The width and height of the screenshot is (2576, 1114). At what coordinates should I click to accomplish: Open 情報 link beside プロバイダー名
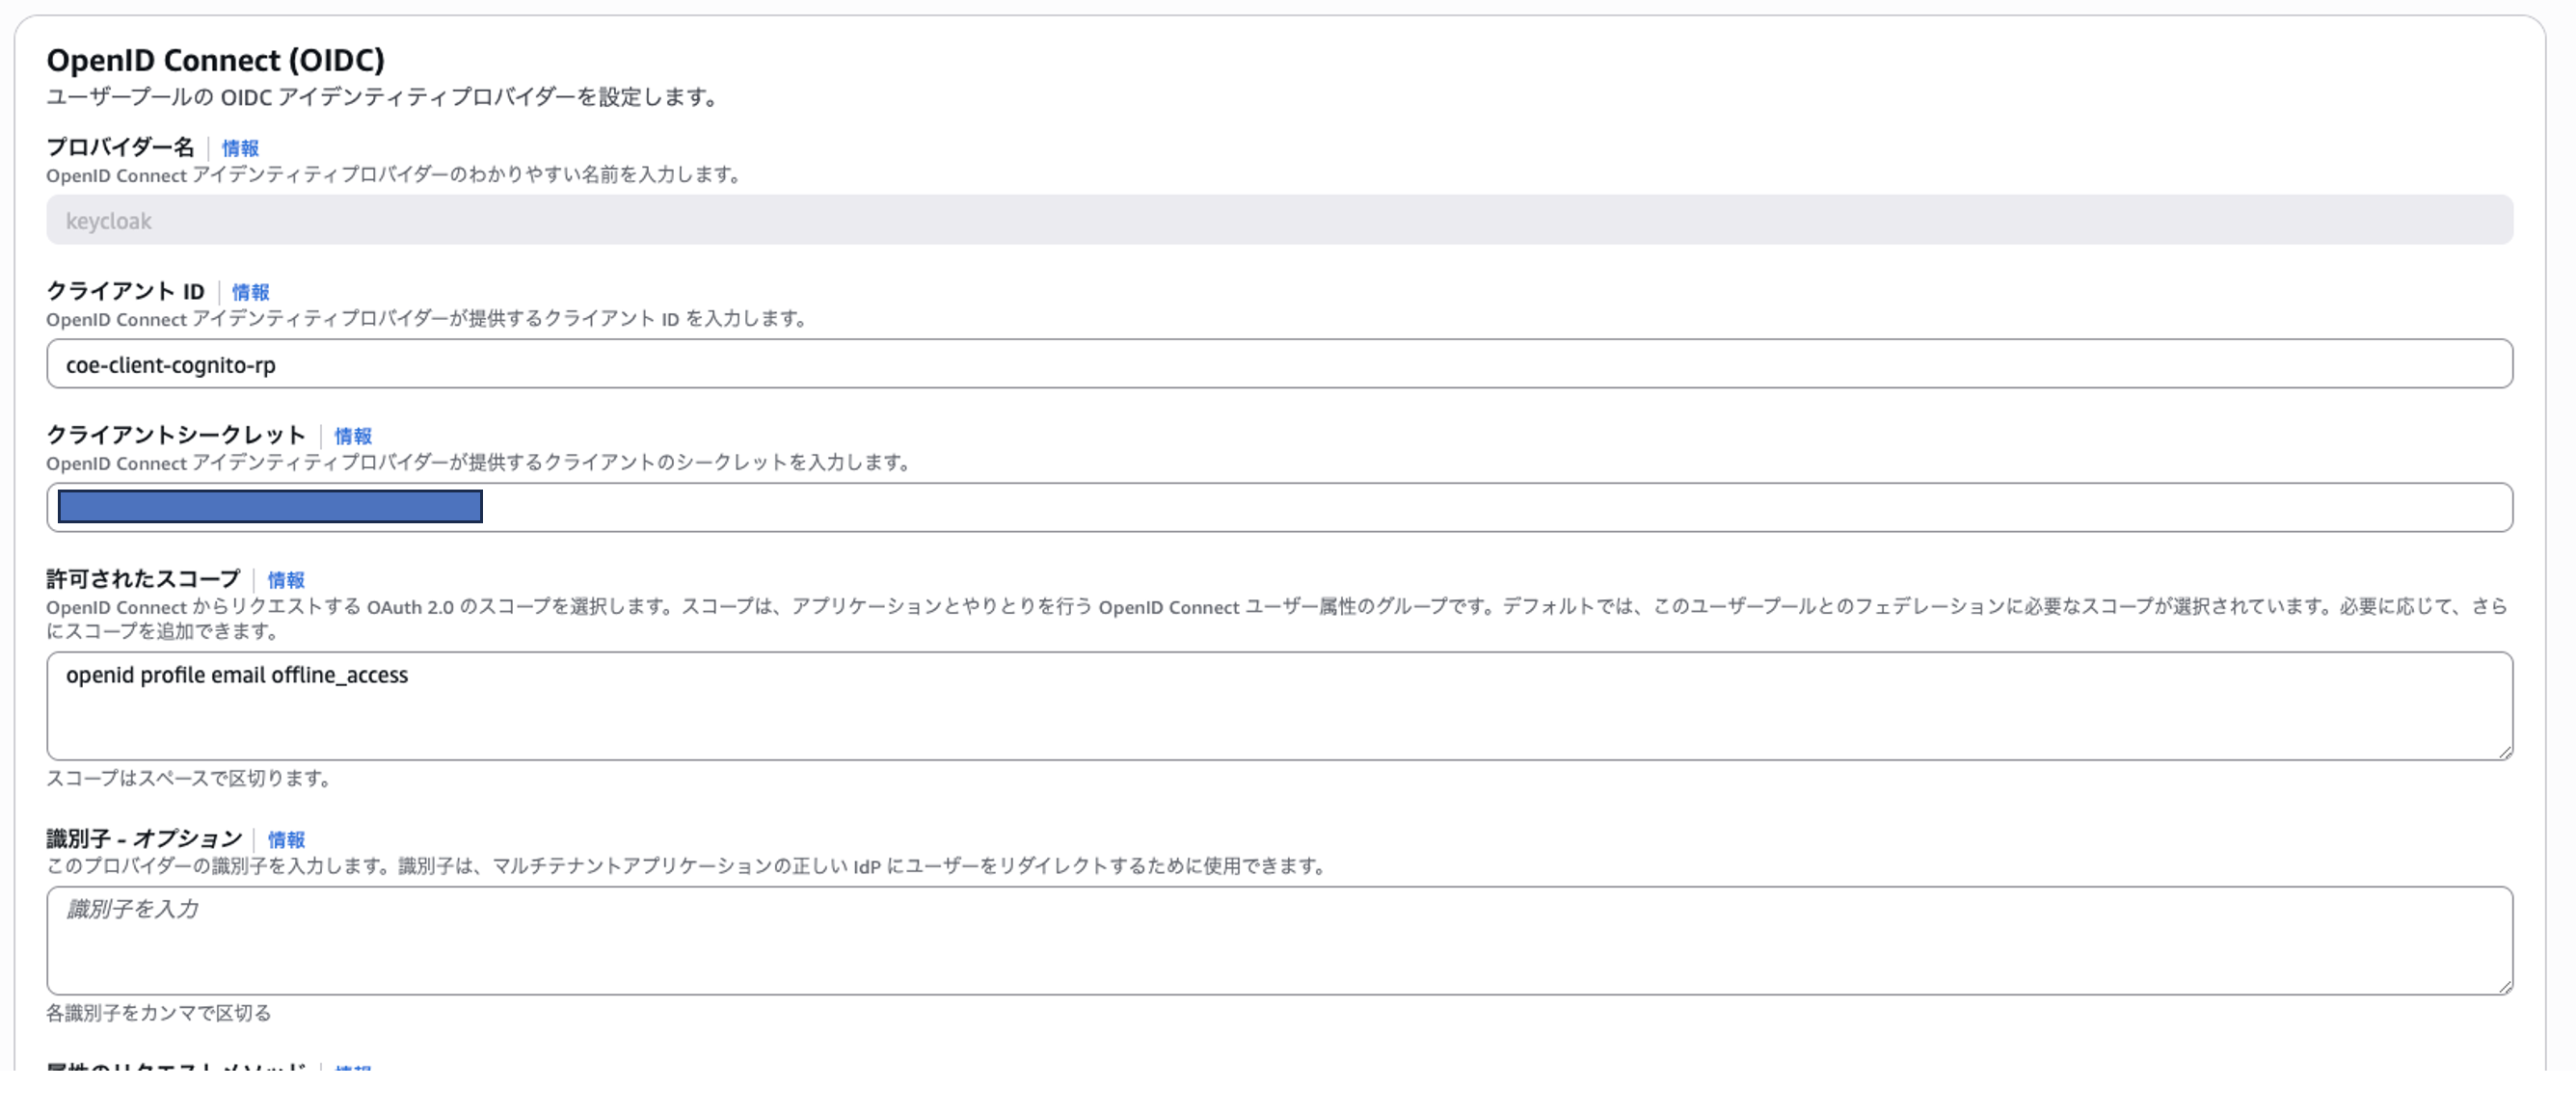coord(240,148)
